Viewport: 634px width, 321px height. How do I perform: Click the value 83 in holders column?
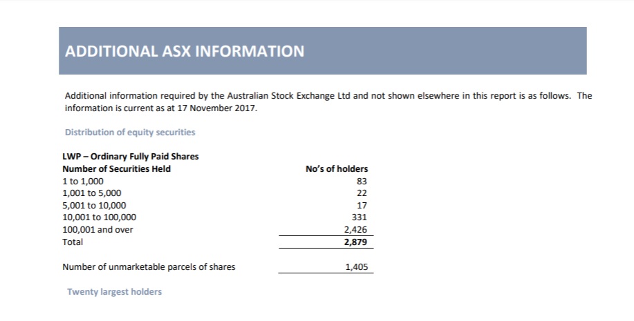click(x=362, y=182)
